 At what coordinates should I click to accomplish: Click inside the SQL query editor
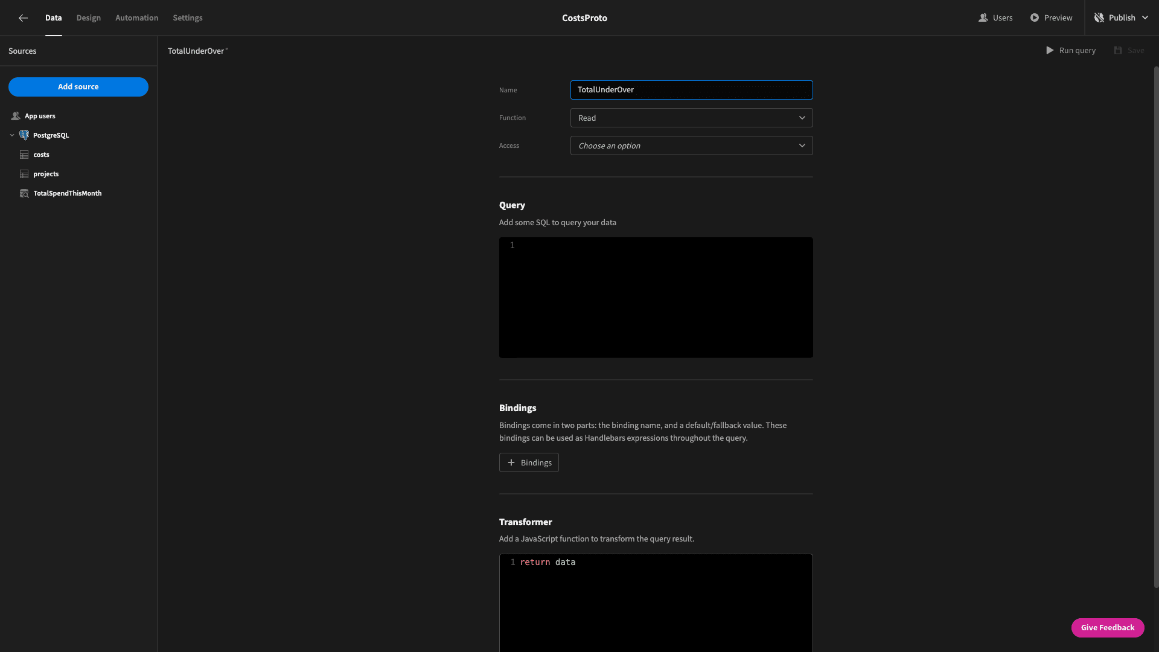click(x=656, y=298)
